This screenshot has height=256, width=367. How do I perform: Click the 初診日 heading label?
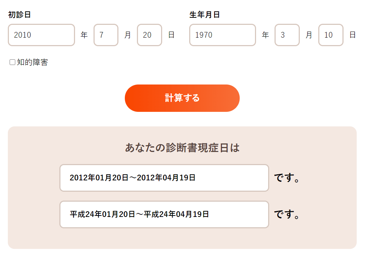(x=20, y=15)
